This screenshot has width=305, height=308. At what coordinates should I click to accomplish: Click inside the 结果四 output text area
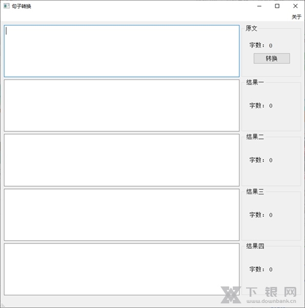coord(121,269)
